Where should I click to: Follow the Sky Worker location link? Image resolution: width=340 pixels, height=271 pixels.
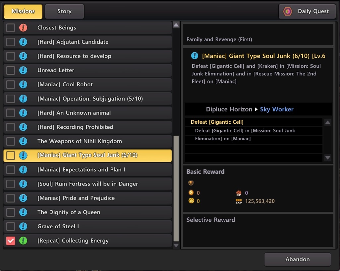click(277, 109)
